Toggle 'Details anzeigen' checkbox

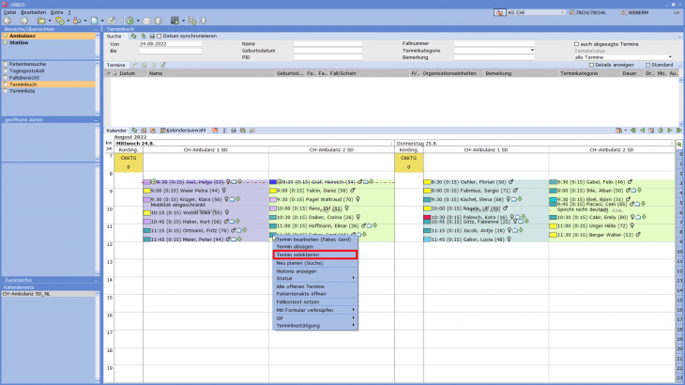[x=591, y=65]
